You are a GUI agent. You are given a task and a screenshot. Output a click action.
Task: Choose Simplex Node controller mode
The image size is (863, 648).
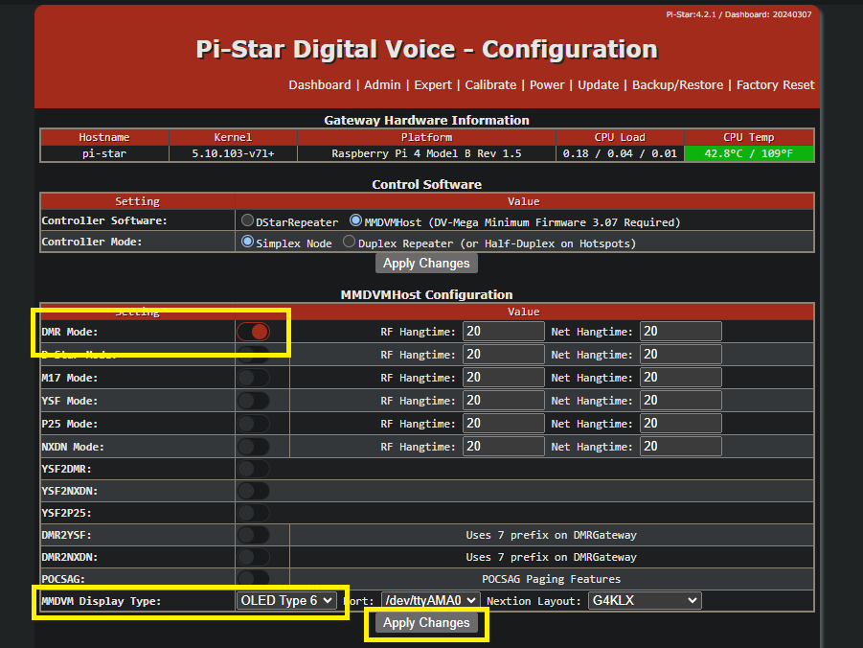coord(247,242)
